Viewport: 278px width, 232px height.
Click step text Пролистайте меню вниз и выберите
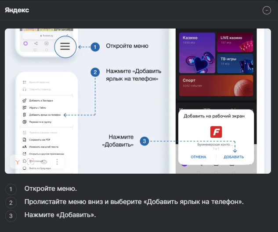click(x=83, y=202)
